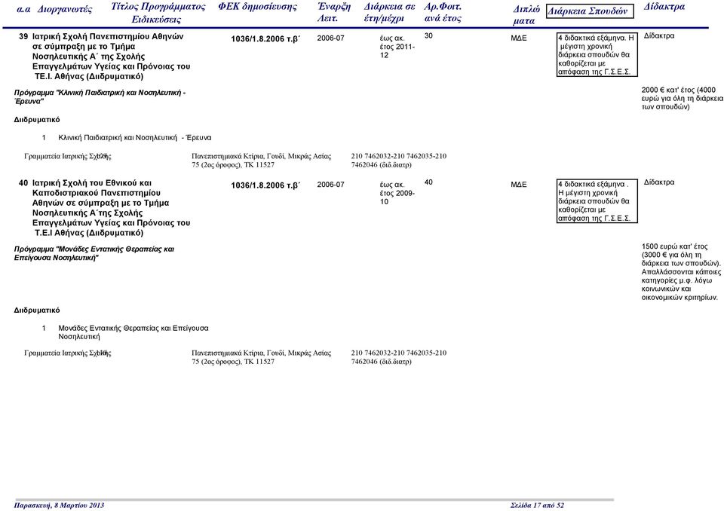The height and width of the screenshot is (511, 724).
Task: Click 'Γραμματεία Ιατρικής Σχολής' under entry 40
Action: click(67, 353)
